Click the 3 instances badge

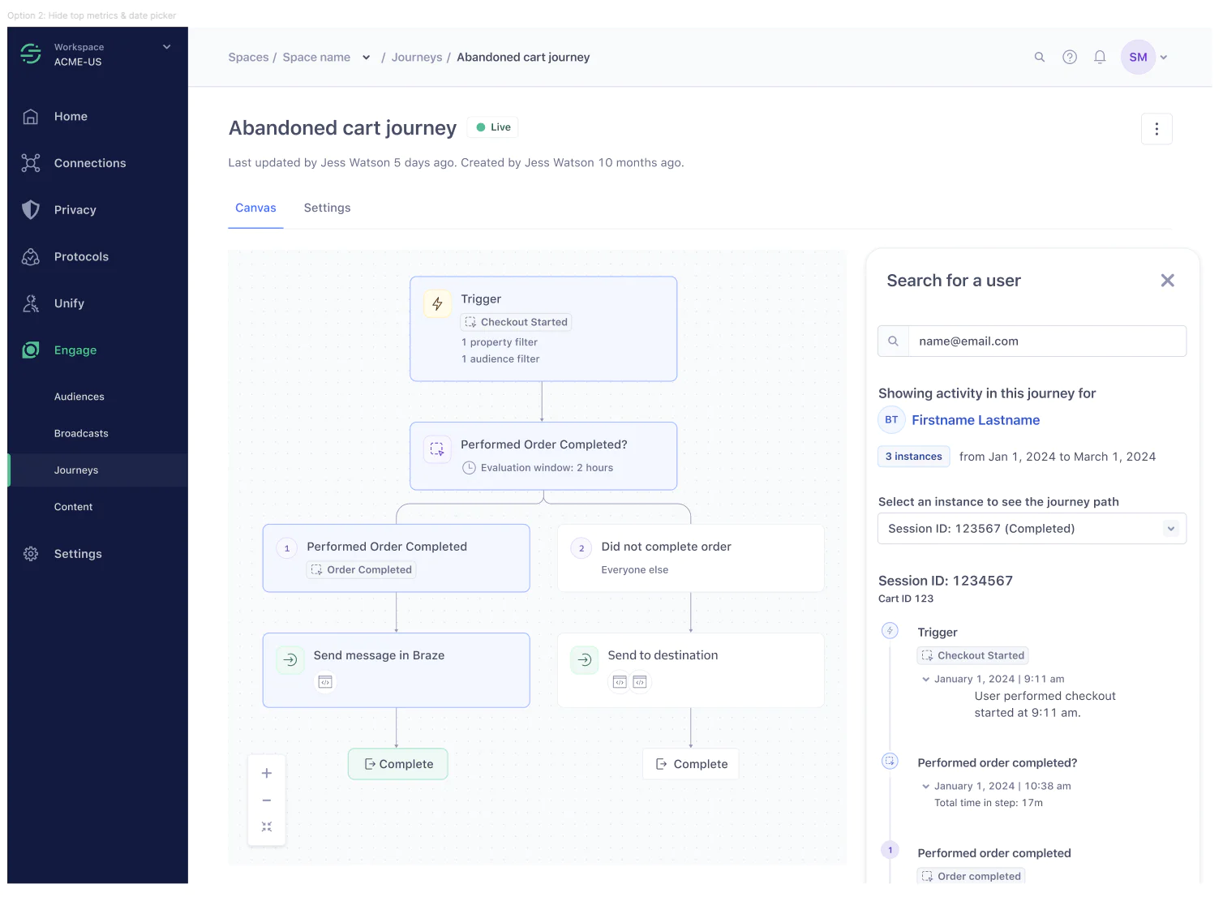[914, 457]
